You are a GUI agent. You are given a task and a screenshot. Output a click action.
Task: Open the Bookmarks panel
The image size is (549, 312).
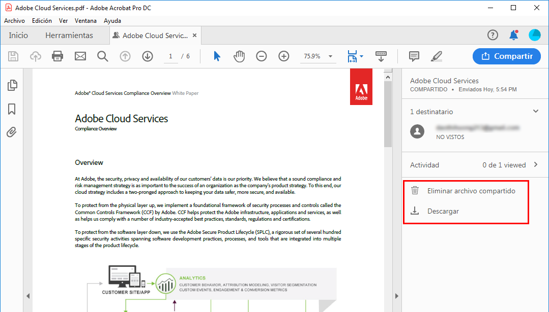[x=12, y=109]
